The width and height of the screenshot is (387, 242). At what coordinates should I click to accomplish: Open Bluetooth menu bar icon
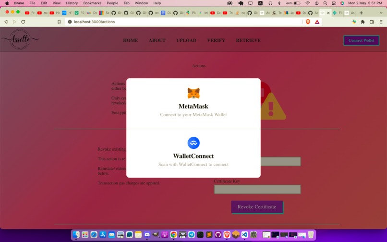point(279,3)
